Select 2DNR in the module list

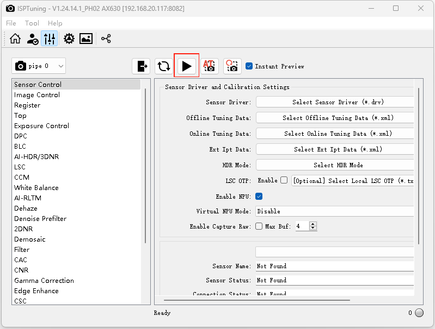[76, 229]
